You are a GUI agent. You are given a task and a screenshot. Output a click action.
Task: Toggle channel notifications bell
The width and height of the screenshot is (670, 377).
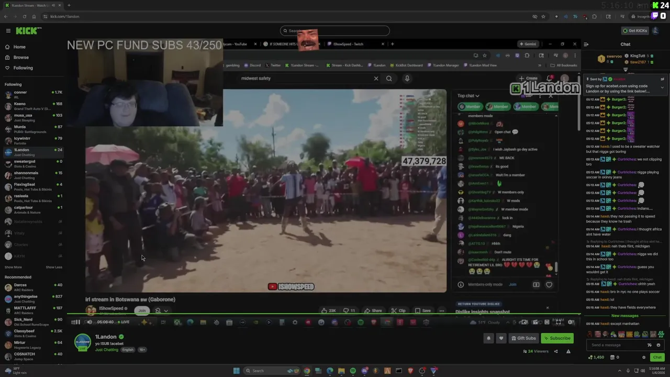point(489,338)
